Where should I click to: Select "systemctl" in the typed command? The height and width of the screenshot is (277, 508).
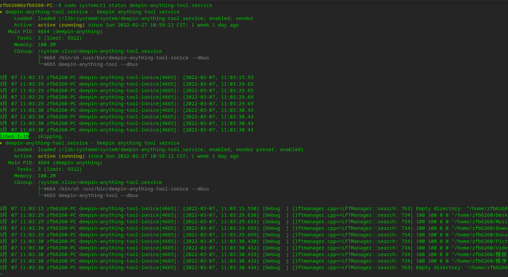[x=92, y=5]
